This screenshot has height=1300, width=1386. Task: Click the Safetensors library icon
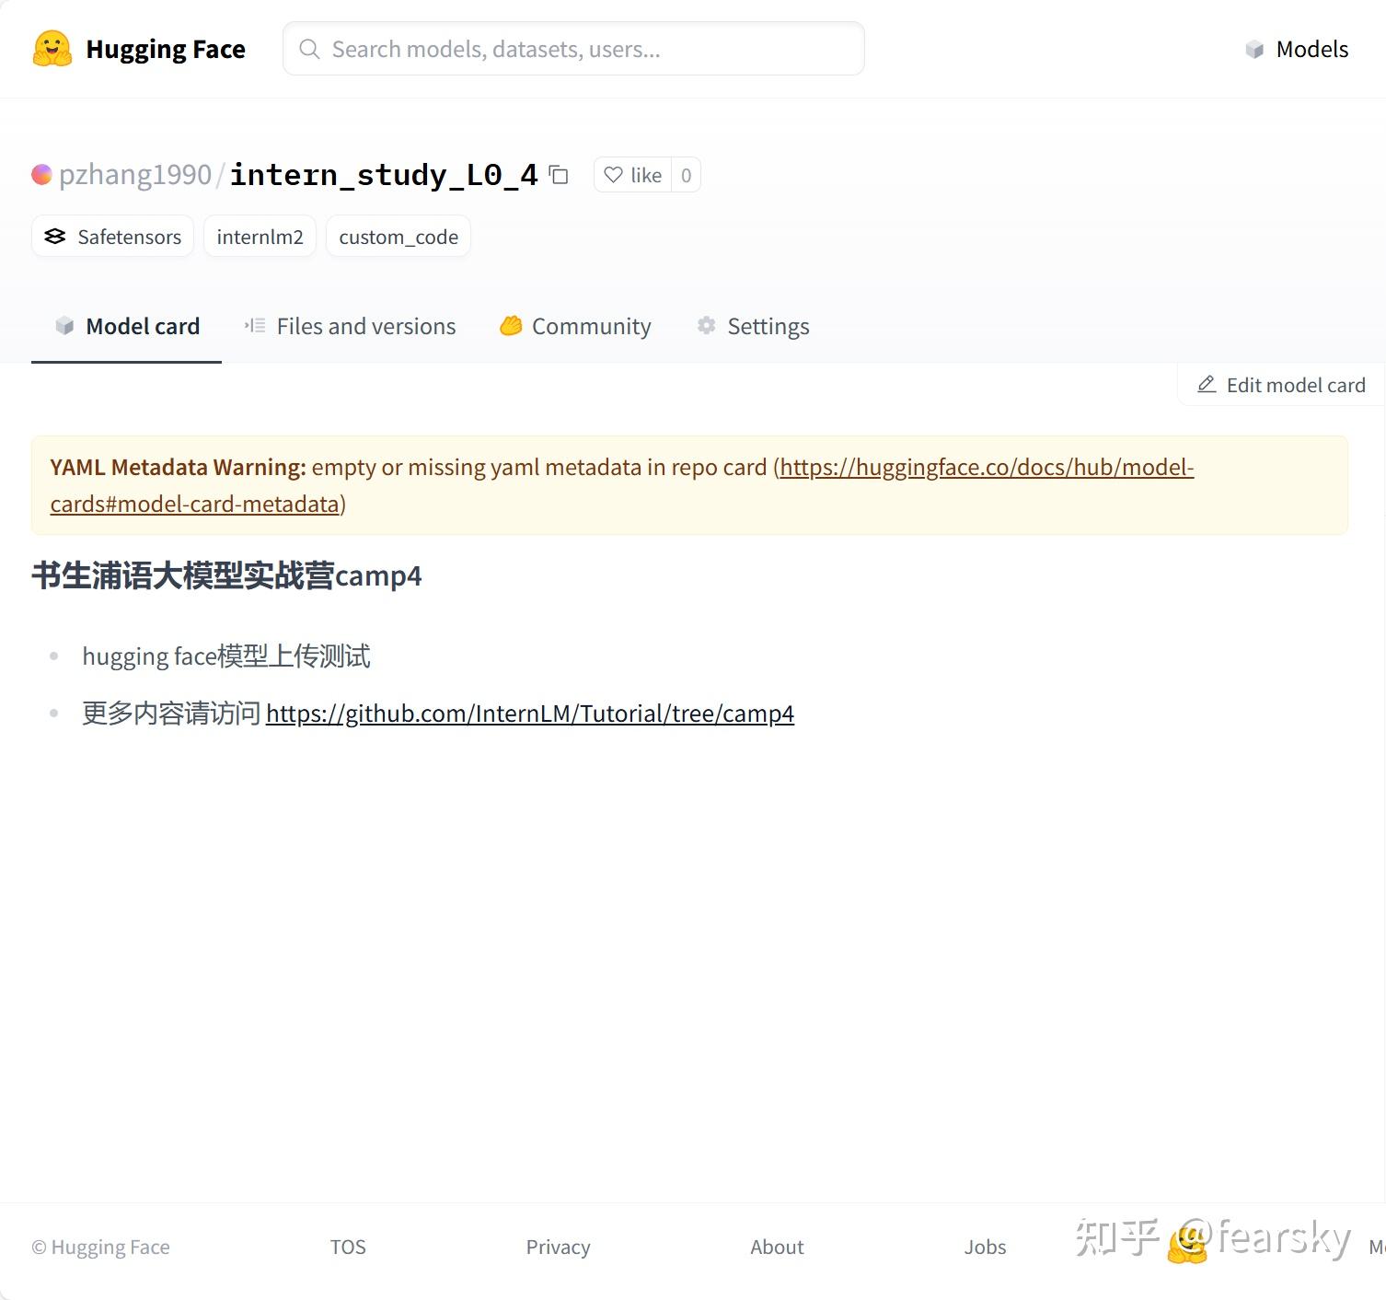[54, 237]
